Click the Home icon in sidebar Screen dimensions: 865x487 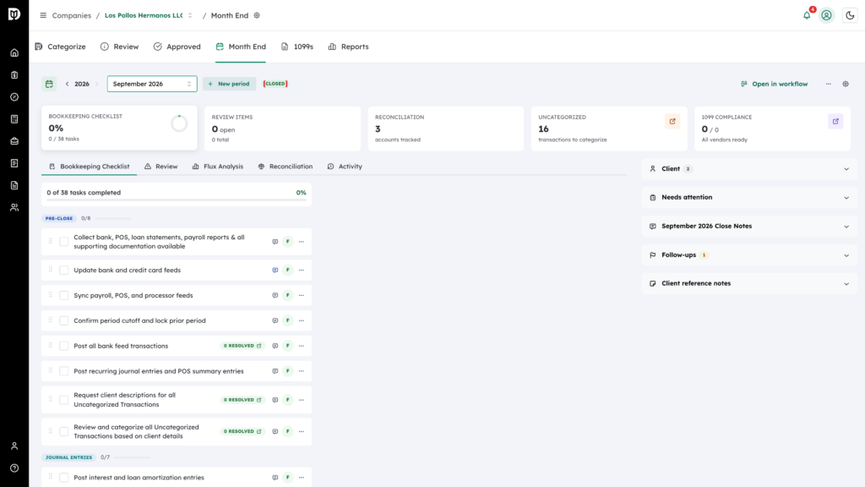(x=14, y=53)
